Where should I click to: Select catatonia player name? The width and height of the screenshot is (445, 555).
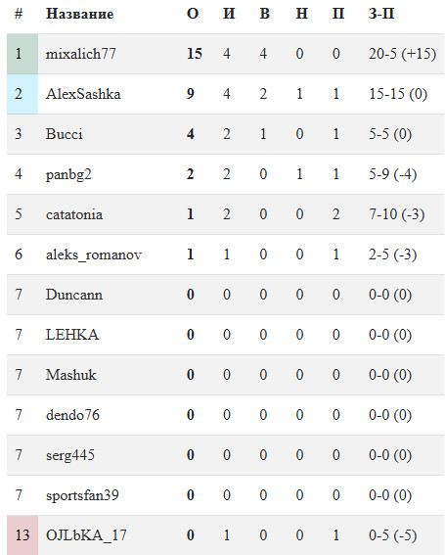coord(74,214)
